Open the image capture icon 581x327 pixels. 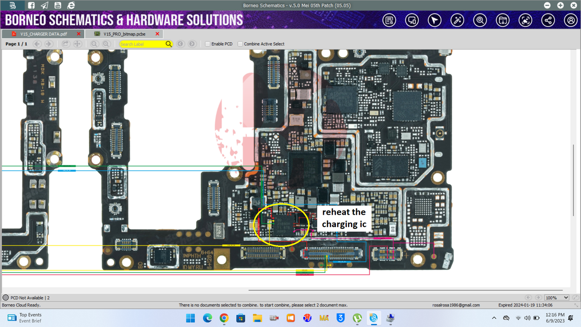525,20
